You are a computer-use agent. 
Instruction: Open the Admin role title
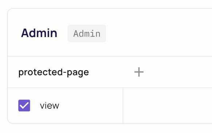point(39,33)
